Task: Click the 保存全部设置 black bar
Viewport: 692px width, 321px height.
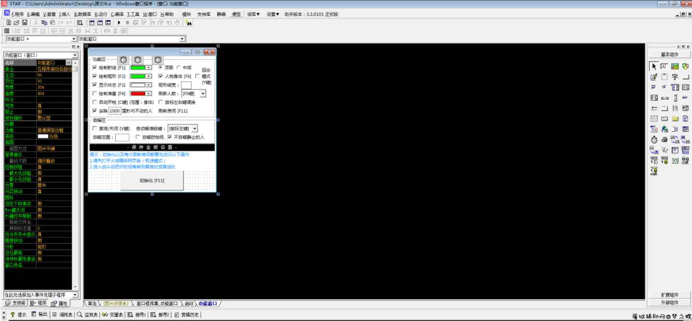Action: point(152,147)
